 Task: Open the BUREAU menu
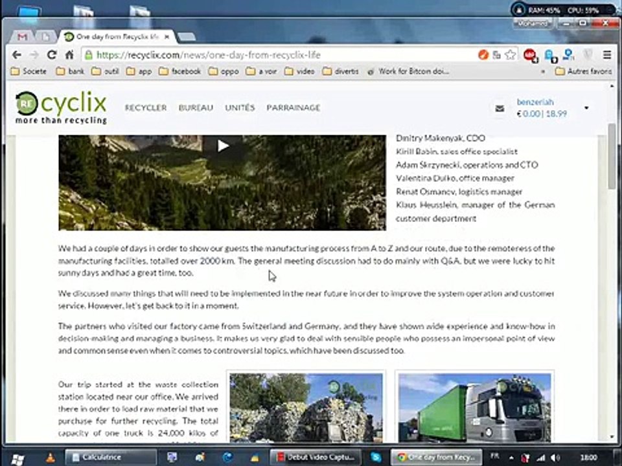196,107
